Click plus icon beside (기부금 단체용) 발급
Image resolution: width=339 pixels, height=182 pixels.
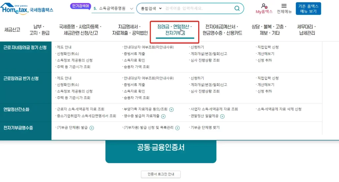(92, 128)
